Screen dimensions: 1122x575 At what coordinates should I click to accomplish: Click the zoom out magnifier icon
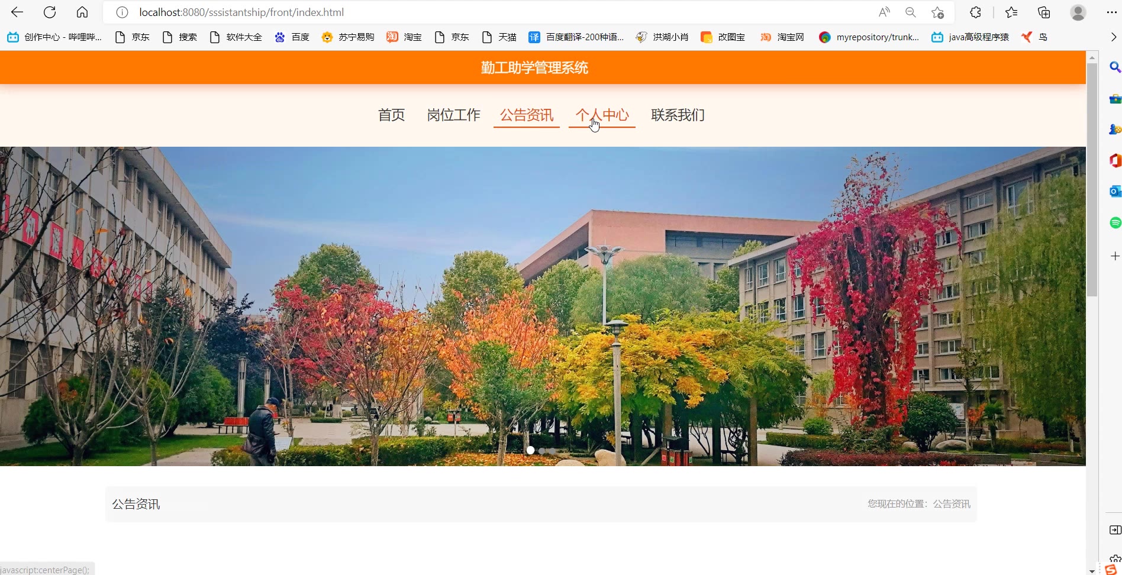pyautogui.click(x=911, y=12)
